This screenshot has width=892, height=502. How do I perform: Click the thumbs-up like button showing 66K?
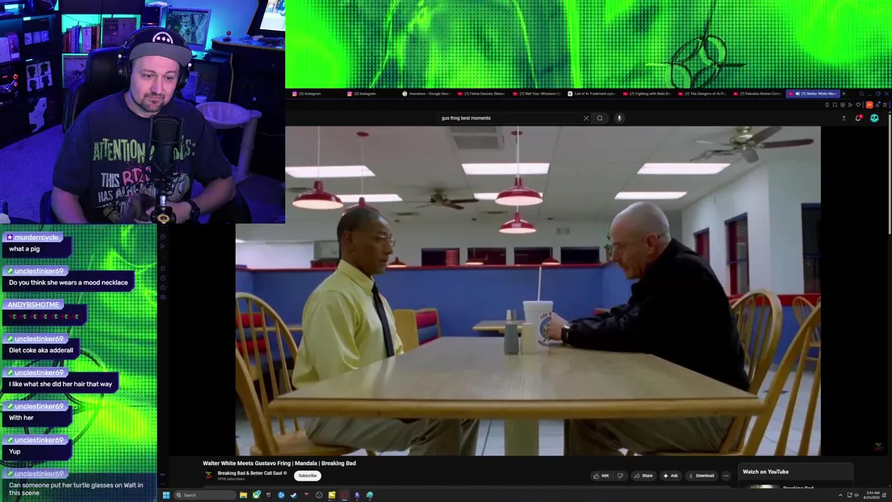[601, 476]
